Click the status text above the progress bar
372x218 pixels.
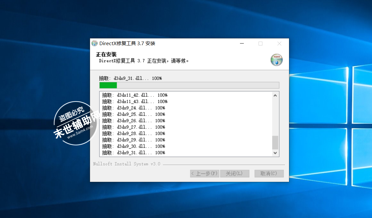130,78
